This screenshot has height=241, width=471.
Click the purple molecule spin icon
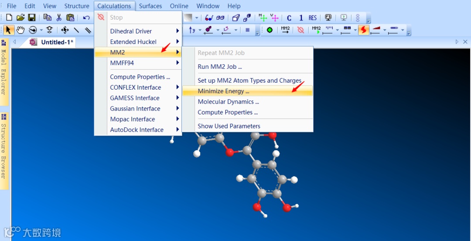(x=208, y=30)
